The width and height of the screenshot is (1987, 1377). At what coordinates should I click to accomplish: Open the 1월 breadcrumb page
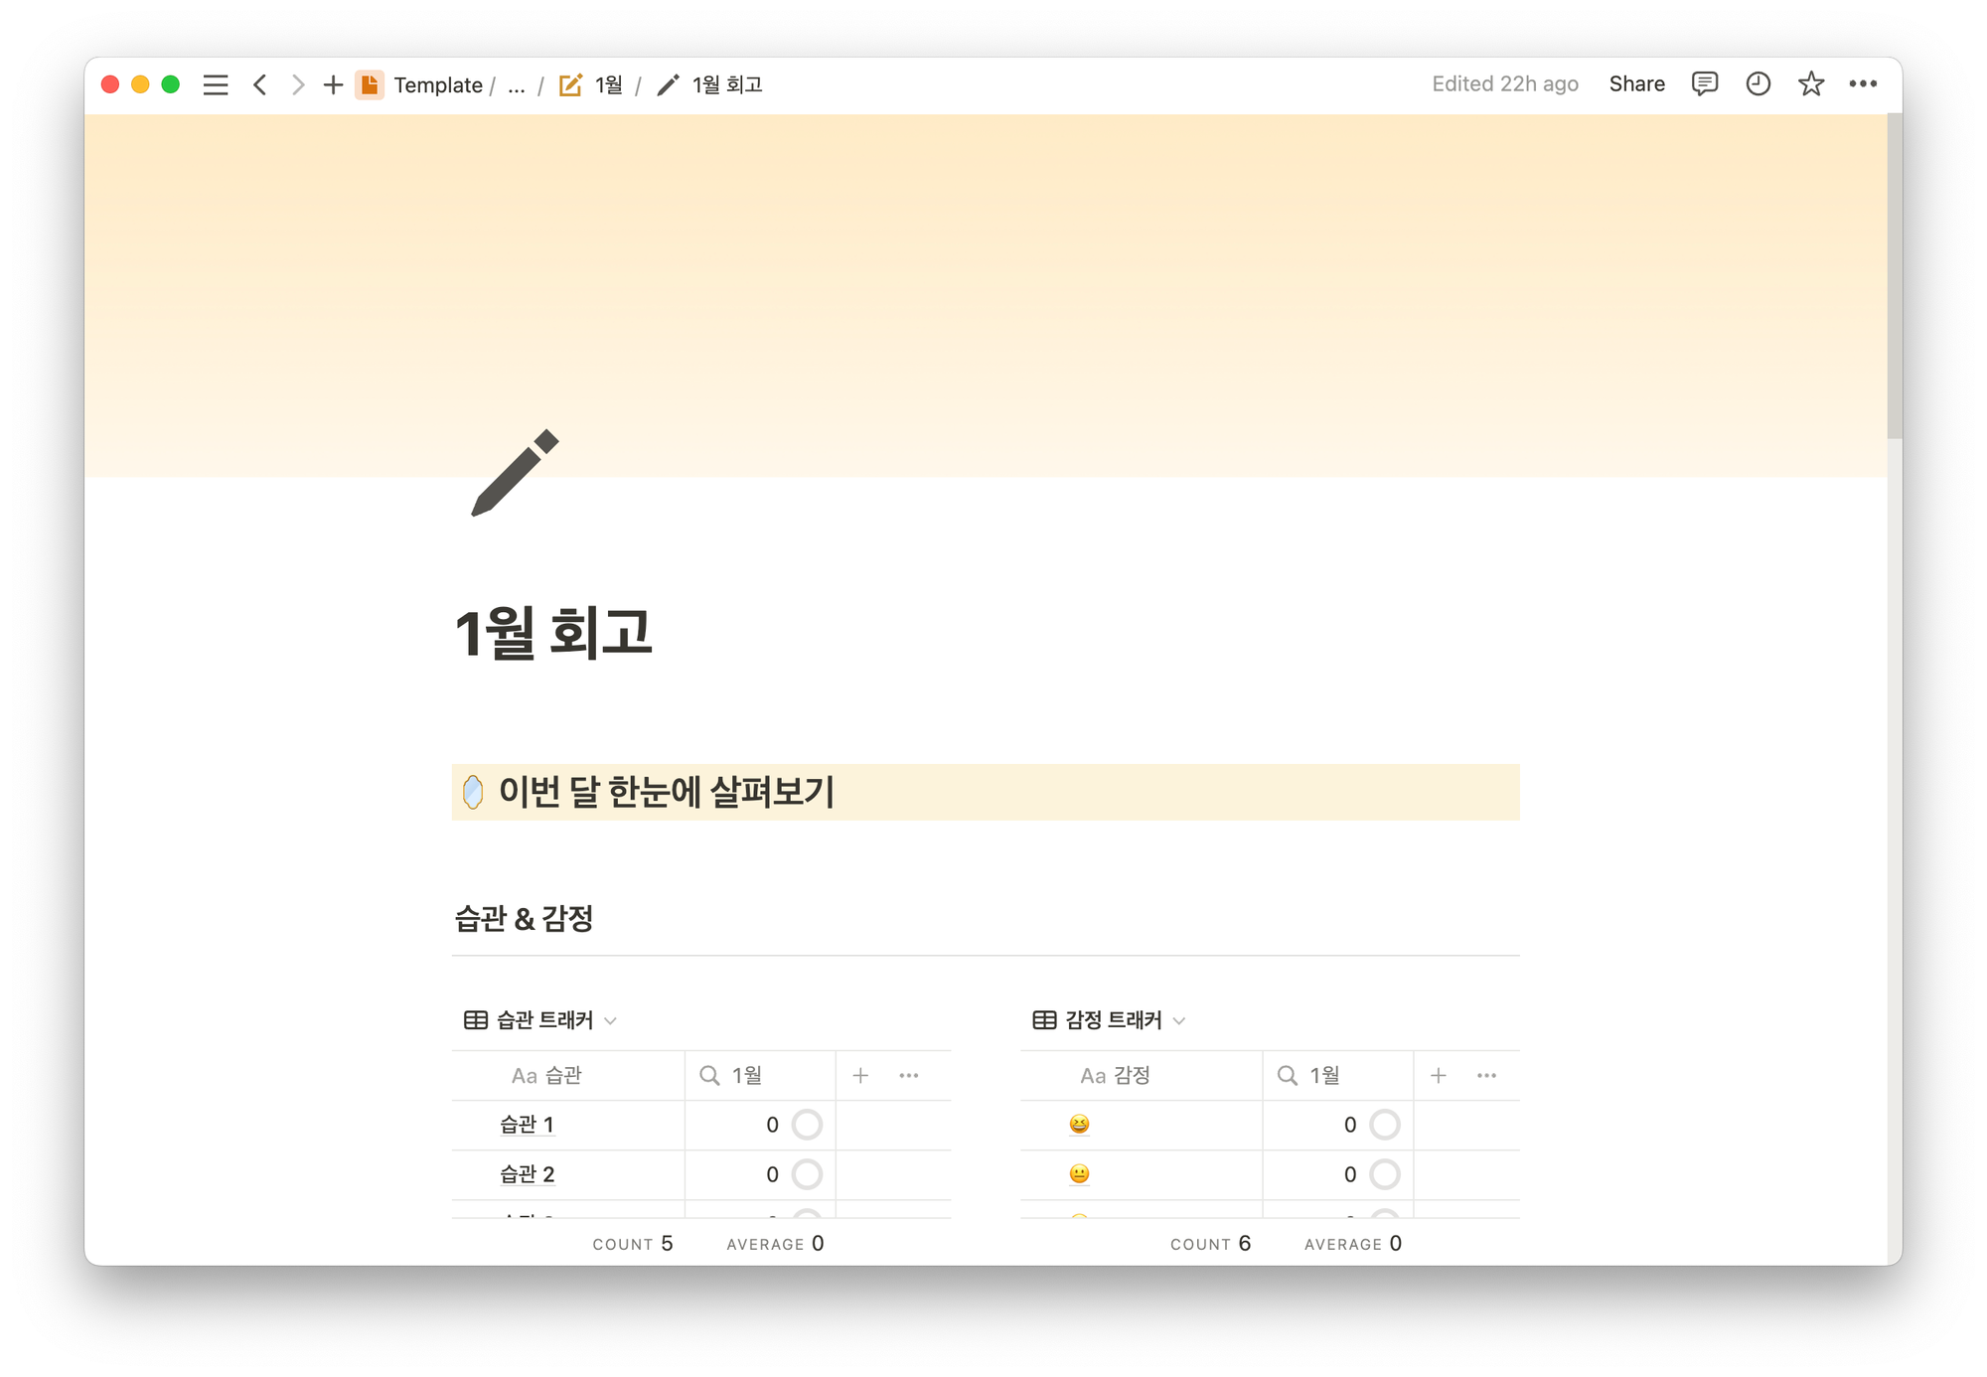pos(608,85)
